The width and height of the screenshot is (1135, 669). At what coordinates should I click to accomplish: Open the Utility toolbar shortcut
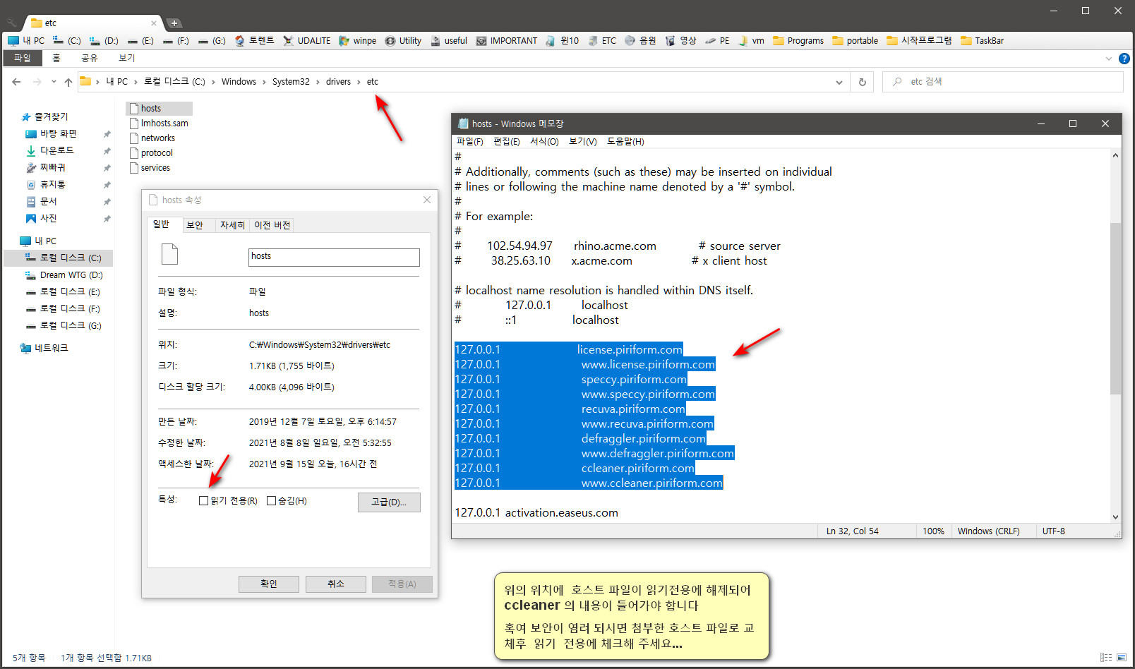click(x=403, y=41)
